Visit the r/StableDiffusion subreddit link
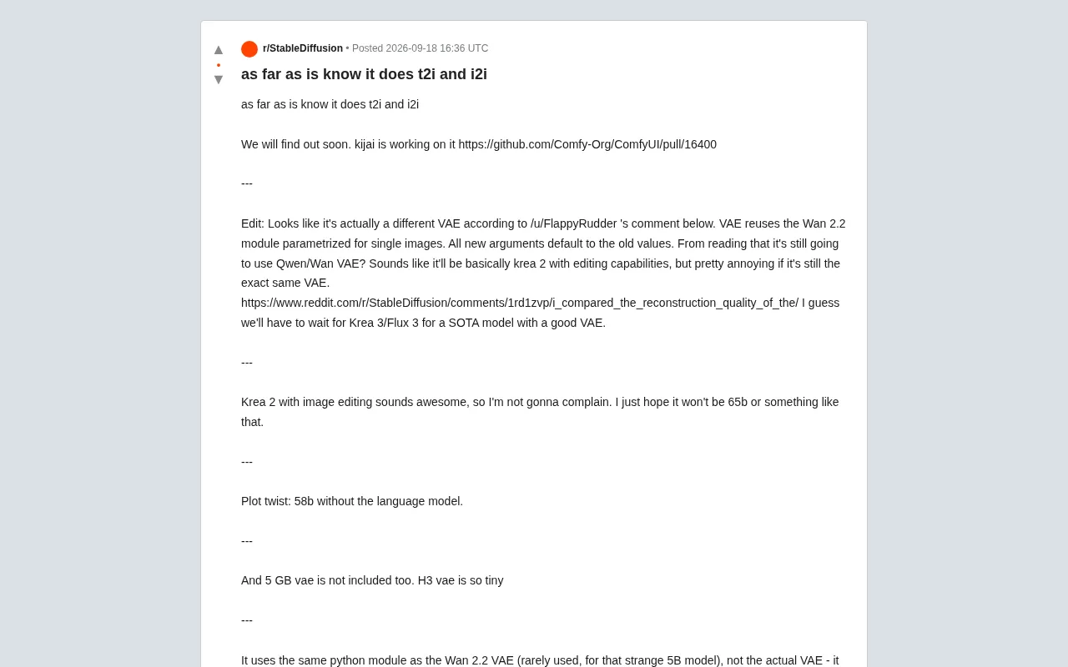 tap(303, 48)
